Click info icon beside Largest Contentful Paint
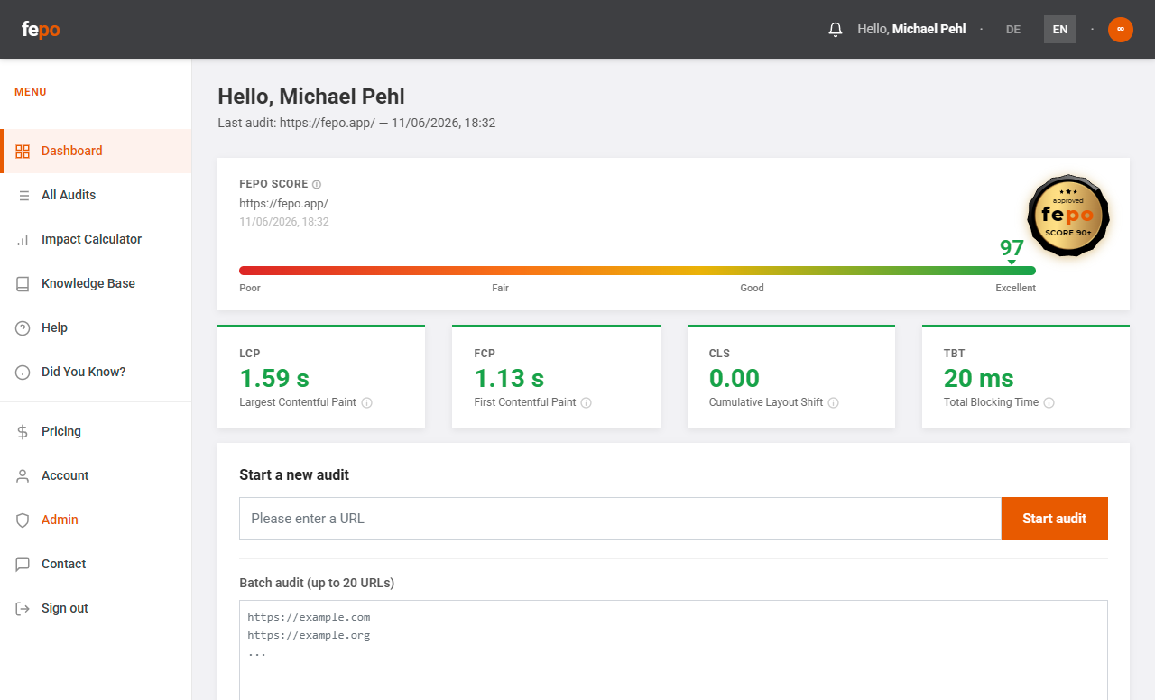Image resolution: width=1155 pixels, height=700 pixels. [x=367, y=403]
